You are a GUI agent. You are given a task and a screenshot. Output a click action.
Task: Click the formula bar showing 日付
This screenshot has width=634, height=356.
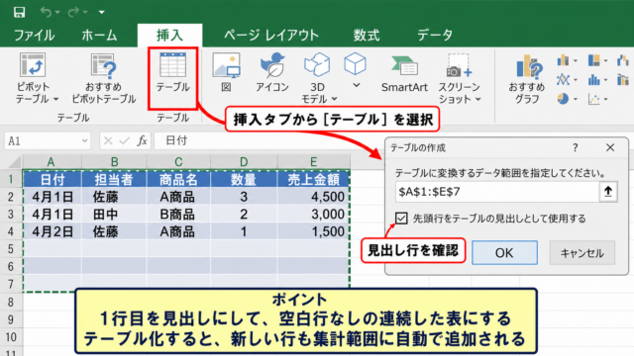268,140
